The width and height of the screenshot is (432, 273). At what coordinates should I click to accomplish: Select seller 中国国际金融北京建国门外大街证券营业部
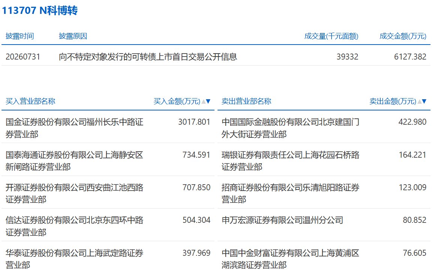[x=290, y=128]
